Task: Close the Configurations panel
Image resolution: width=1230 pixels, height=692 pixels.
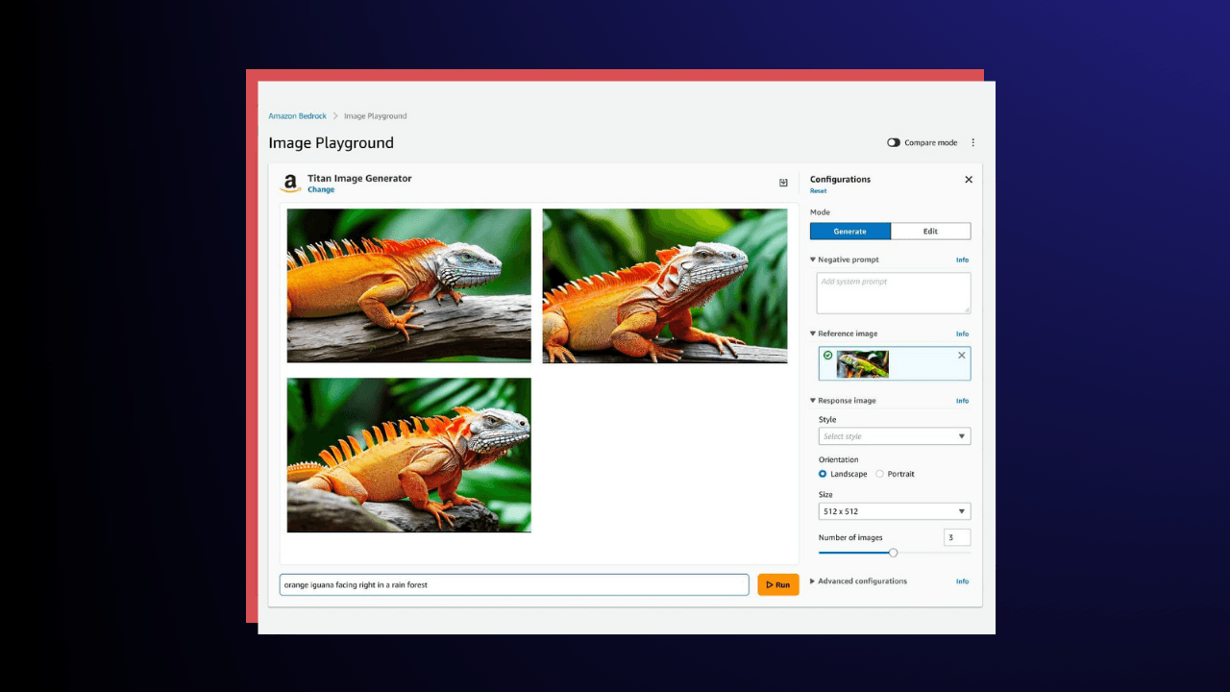Action: (x=968, y=180)
